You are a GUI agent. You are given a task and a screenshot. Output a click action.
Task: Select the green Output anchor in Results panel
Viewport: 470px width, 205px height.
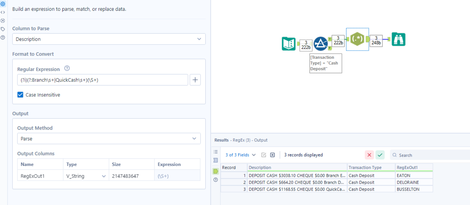pyautogui.click(x=215, y=171)
